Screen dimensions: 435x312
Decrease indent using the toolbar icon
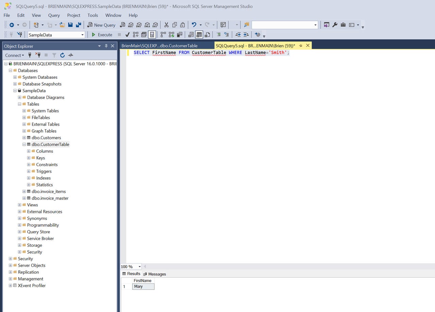[238, 34]
